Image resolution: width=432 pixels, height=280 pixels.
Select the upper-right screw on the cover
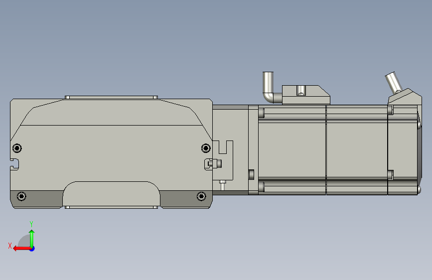206,148
